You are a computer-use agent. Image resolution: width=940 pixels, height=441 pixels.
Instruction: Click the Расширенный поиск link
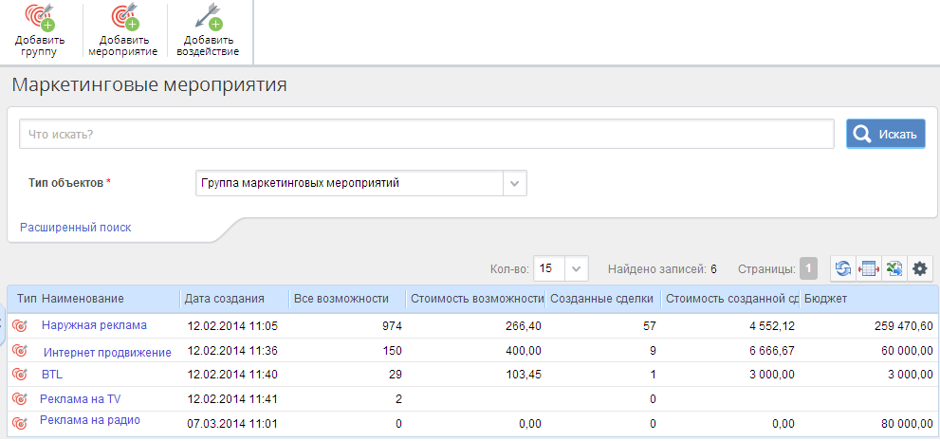coord(76,227)
